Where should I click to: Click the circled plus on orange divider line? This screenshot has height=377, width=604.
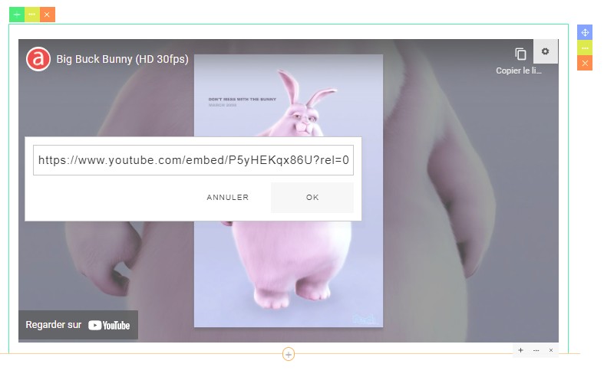[x=289, y=354]
